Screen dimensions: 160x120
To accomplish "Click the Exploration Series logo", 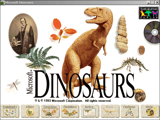I will tap(149, 13).
